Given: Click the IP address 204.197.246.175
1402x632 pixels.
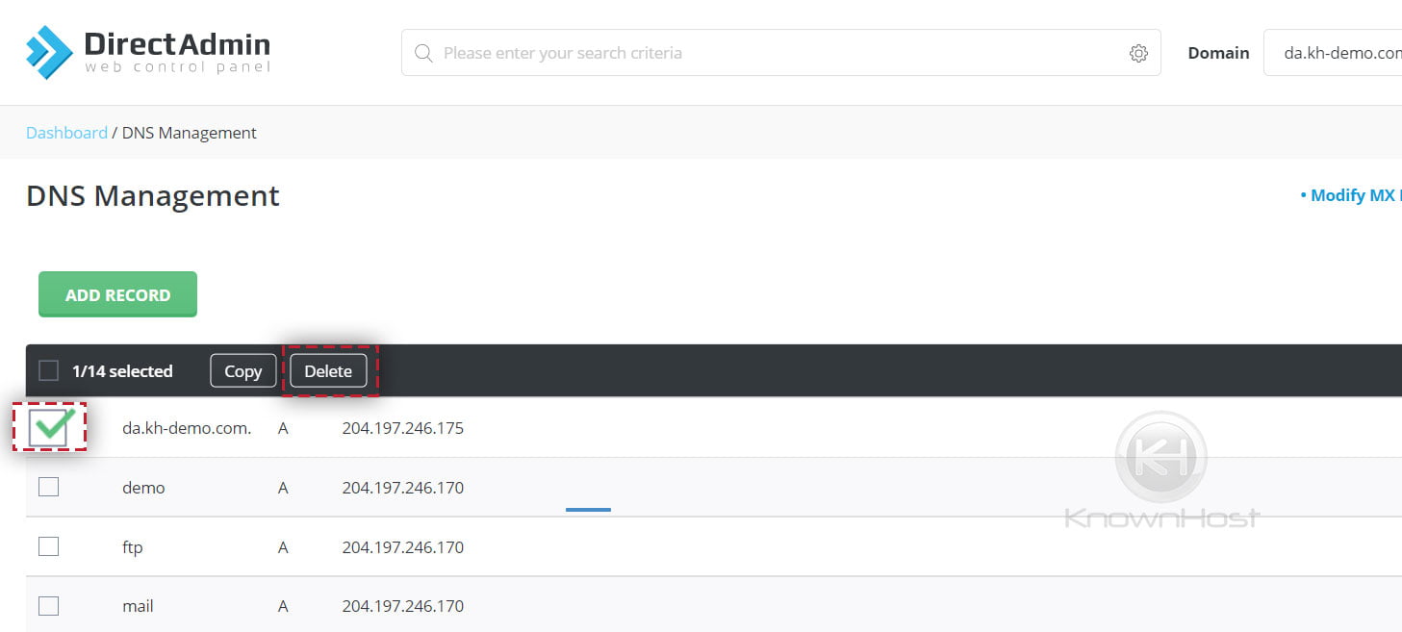Looking at the screenshot, I should coord(403,427).
